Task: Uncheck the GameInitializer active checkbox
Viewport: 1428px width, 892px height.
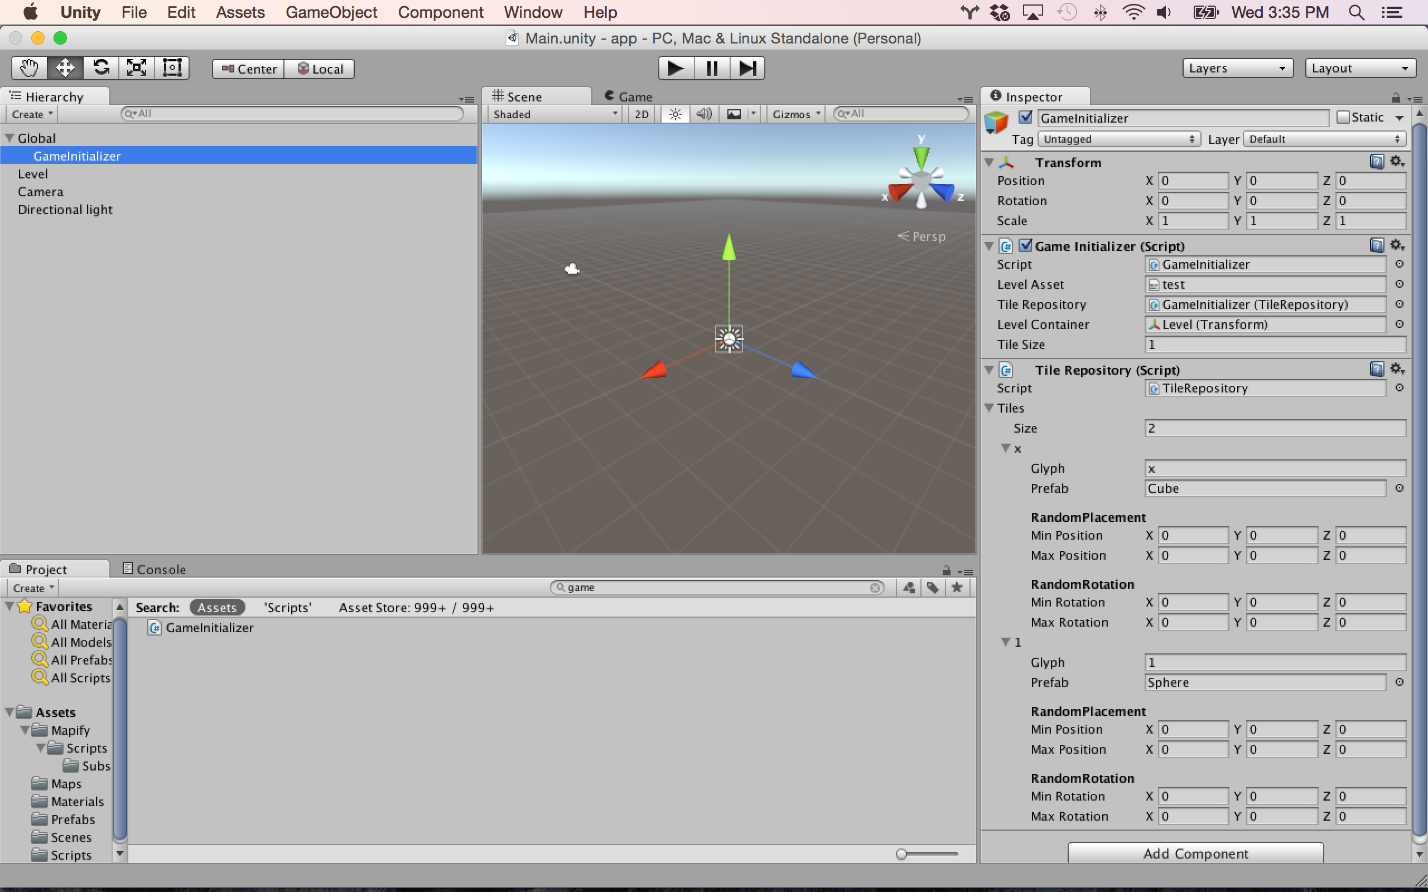Action: point(1026,118)
